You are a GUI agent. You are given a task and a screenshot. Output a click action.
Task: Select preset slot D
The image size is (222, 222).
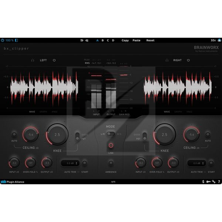[x=113, y=40]
